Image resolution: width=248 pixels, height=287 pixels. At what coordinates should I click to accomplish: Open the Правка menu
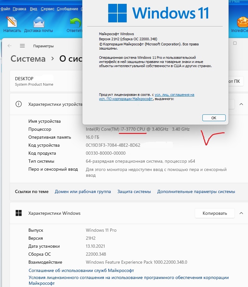19,9
